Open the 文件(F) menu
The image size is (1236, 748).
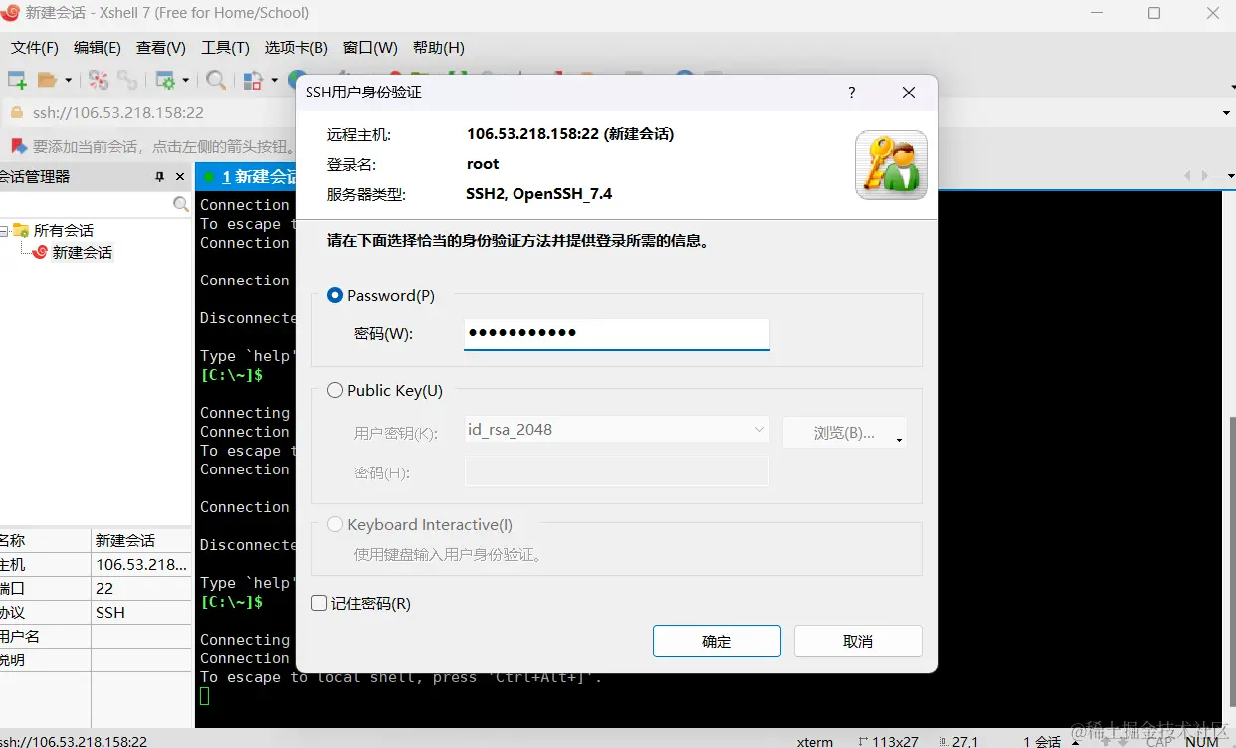[35, 47]
